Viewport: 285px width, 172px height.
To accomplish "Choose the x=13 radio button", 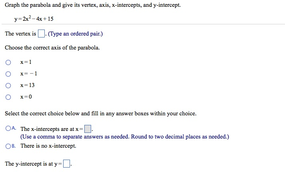I will pyautogui.click(x=8, y=85).
